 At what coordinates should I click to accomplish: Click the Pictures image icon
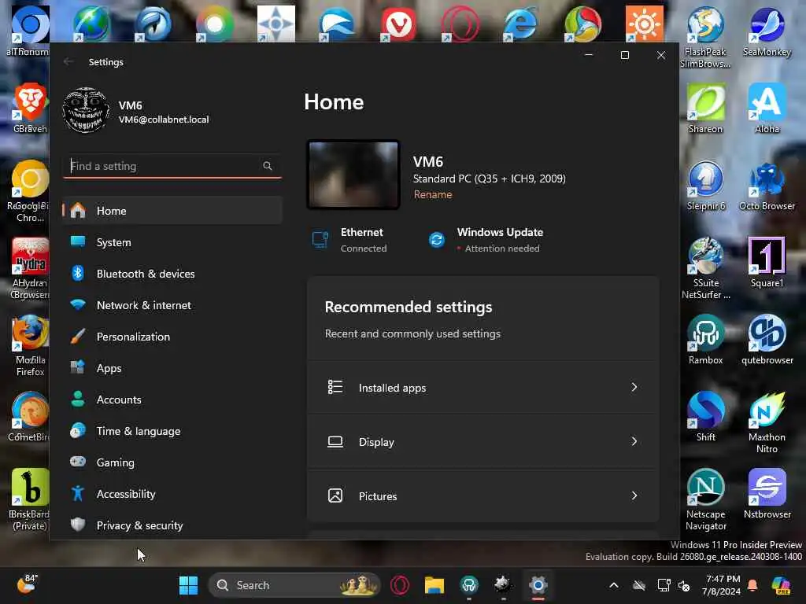click(x=335, y=495)
